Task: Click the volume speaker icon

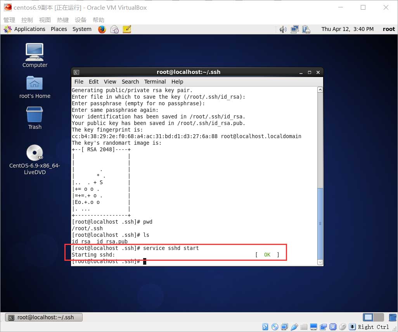Action: click(283, 29)
